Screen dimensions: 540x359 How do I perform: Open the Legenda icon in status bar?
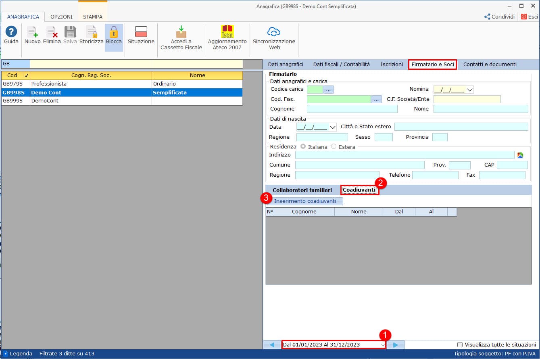point(6,354)
